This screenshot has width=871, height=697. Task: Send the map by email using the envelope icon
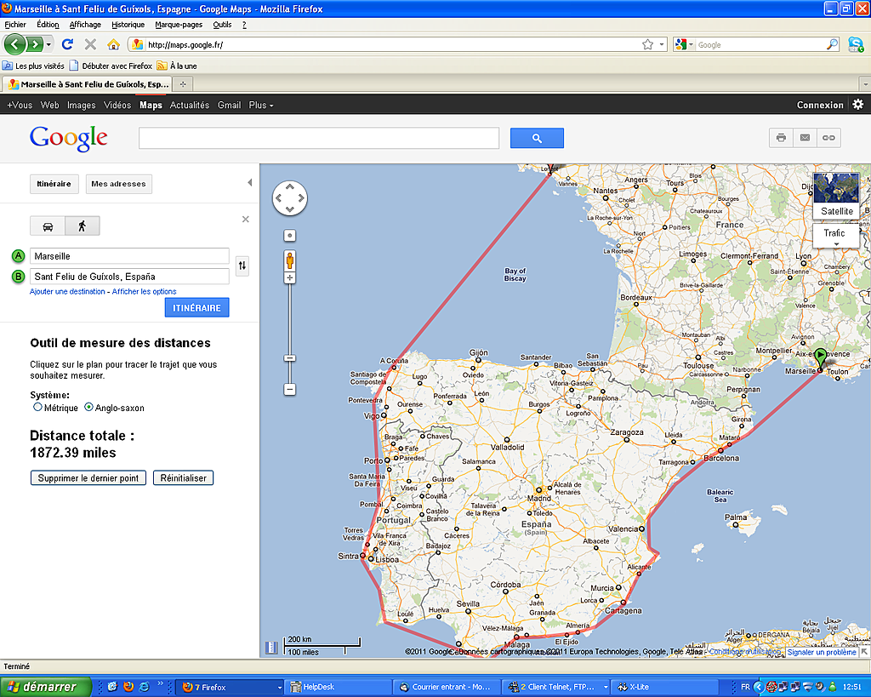coord(805,138)
